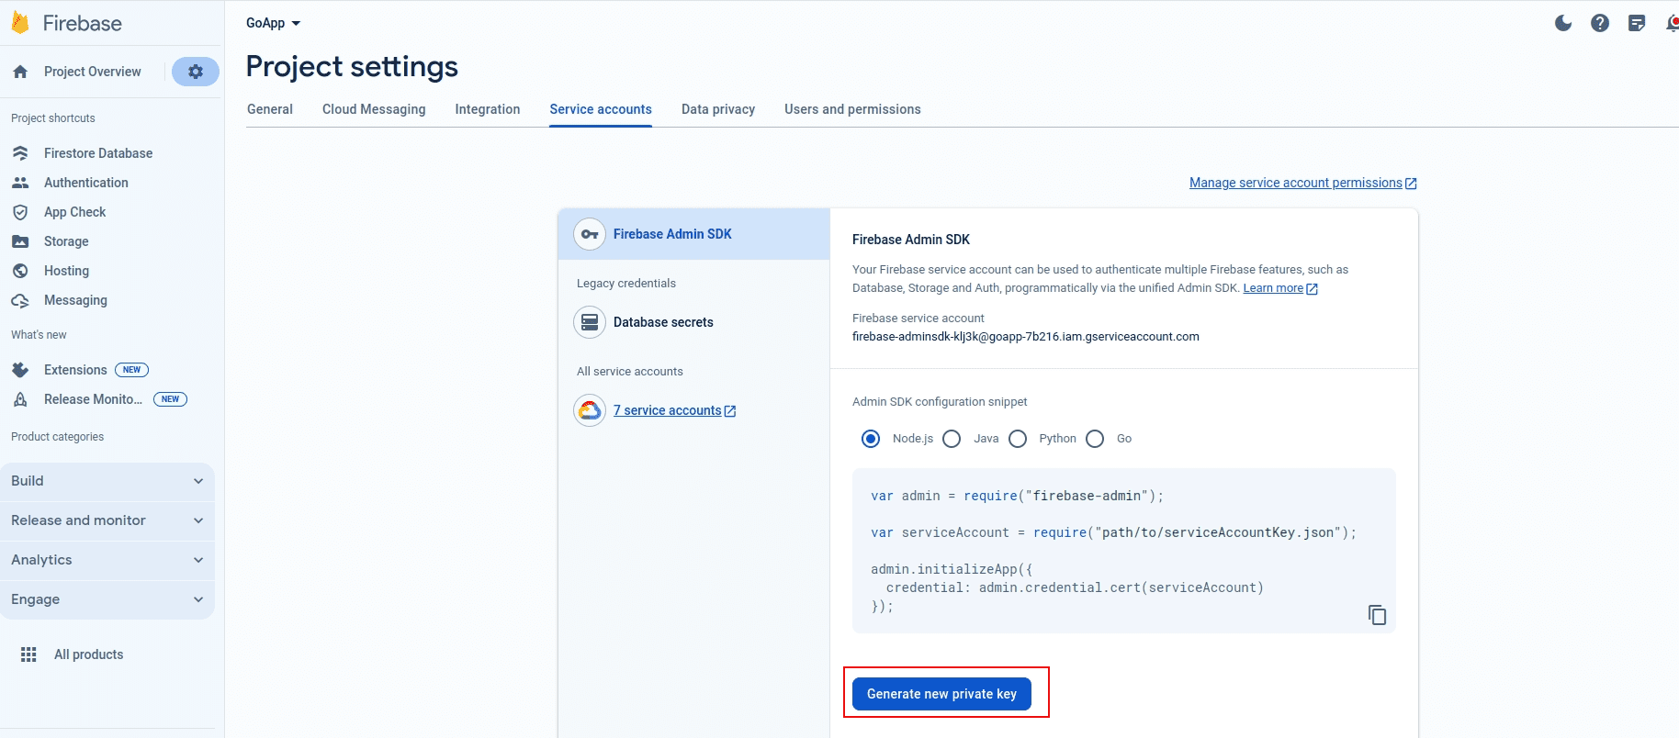Choose the Go snippet radio button
The height and width of the screenshot is (738, 1679).
click(1095, 439)
